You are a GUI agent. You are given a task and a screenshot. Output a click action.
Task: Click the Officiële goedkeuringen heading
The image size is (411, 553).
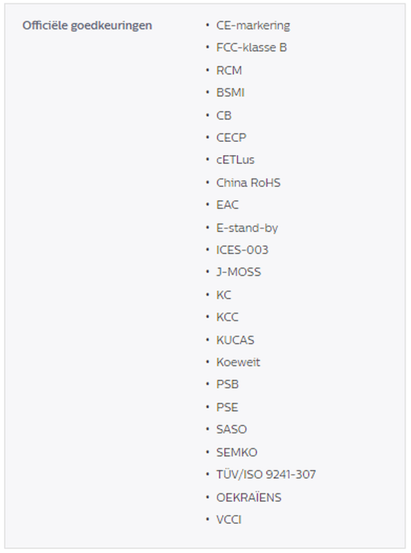(87, 26)
